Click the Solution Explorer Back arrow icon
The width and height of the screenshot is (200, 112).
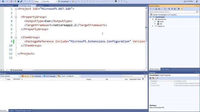(x=151, y=9)
